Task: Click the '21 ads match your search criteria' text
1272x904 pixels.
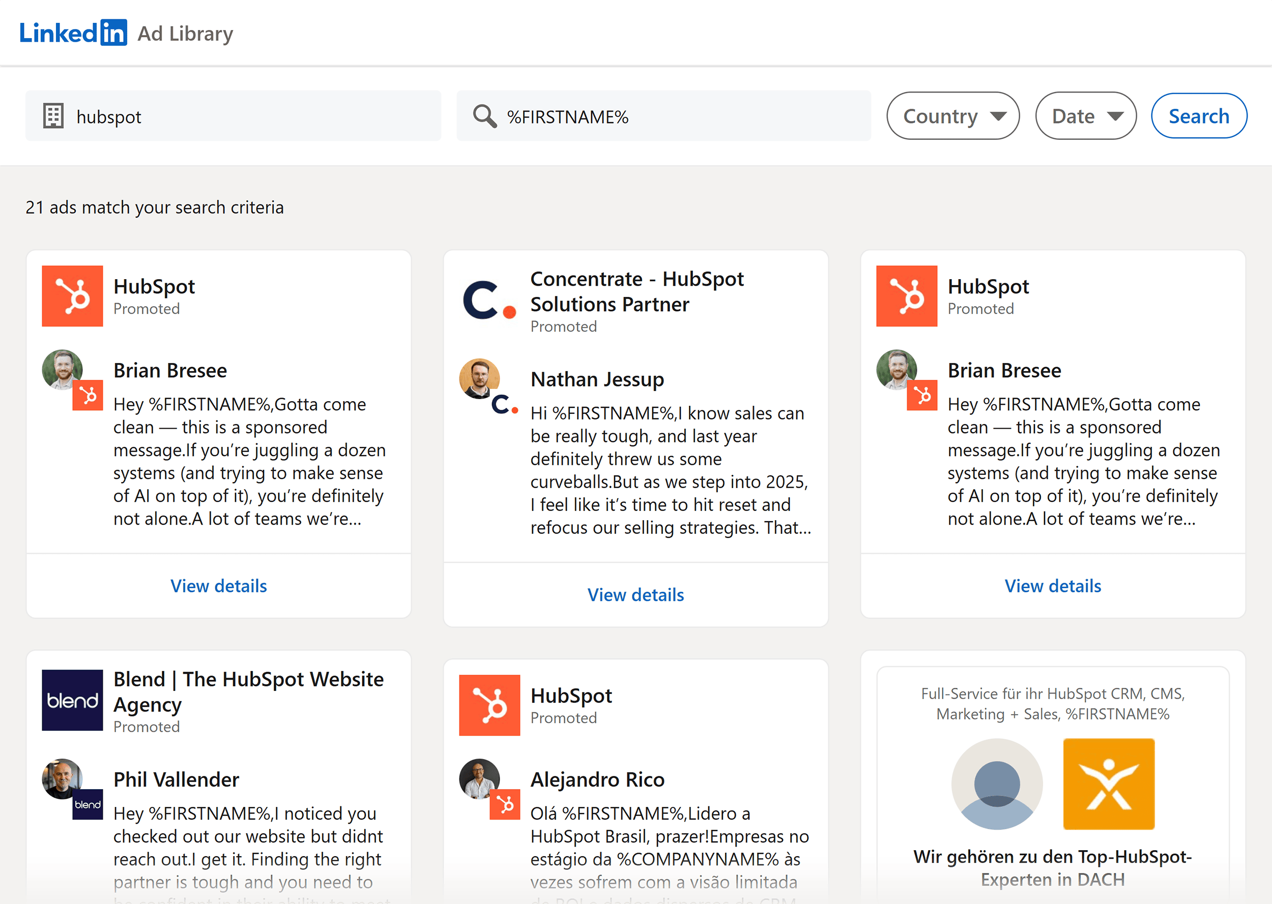Action: pyautogui.click(x=155, y=207)
